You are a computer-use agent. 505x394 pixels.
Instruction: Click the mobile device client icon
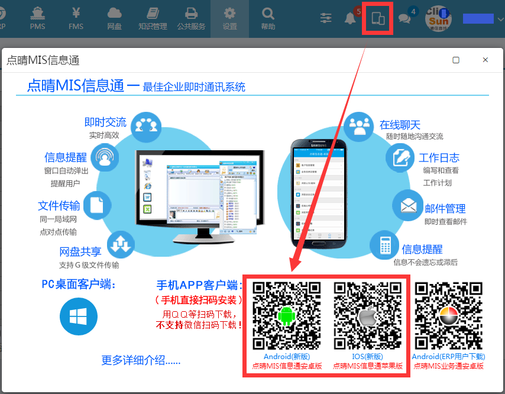coord(378,18)
